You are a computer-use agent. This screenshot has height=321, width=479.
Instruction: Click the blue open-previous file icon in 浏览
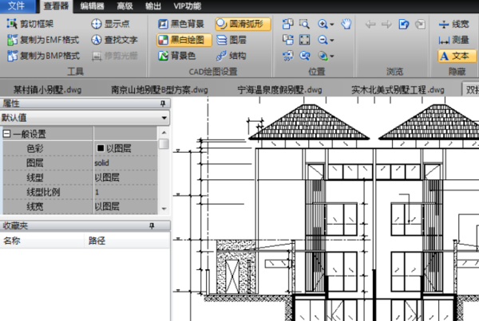[404, 24]
